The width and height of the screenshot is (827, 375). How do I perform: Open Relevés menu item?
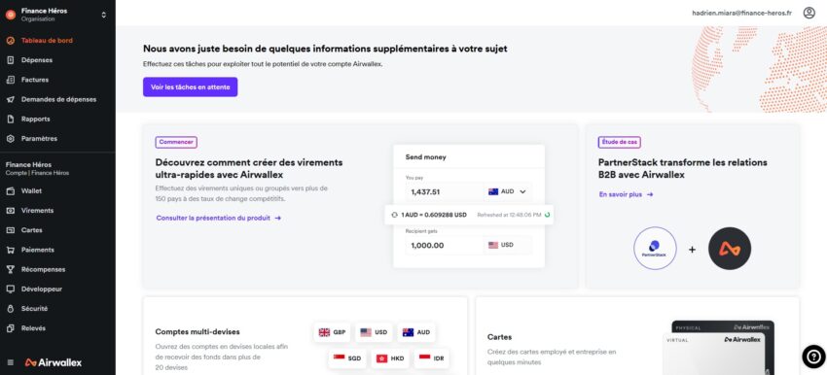click(33, 328)
